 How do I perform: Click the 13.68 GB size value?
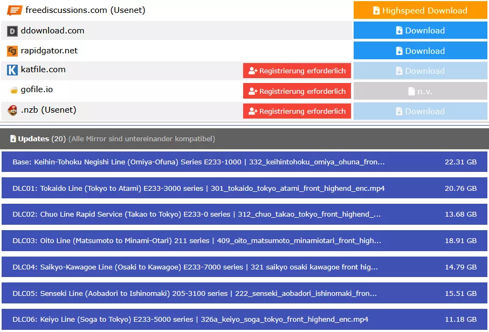tap(460, 214)
